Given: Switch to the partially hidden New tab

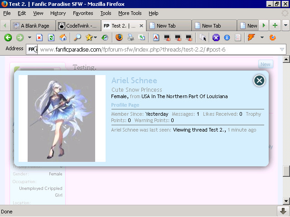Looking at the screenshot, I should [248, 26].
